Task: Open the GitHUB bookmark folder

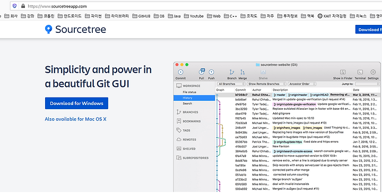Action: [x=142, y=16]
